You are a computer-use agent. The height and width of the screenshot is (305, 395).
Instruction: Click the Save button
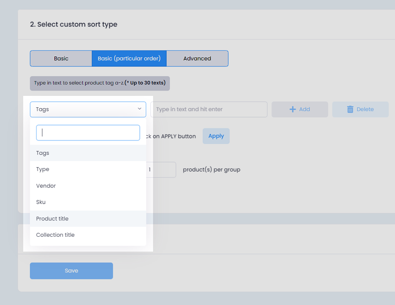click(x=71, y=271)
